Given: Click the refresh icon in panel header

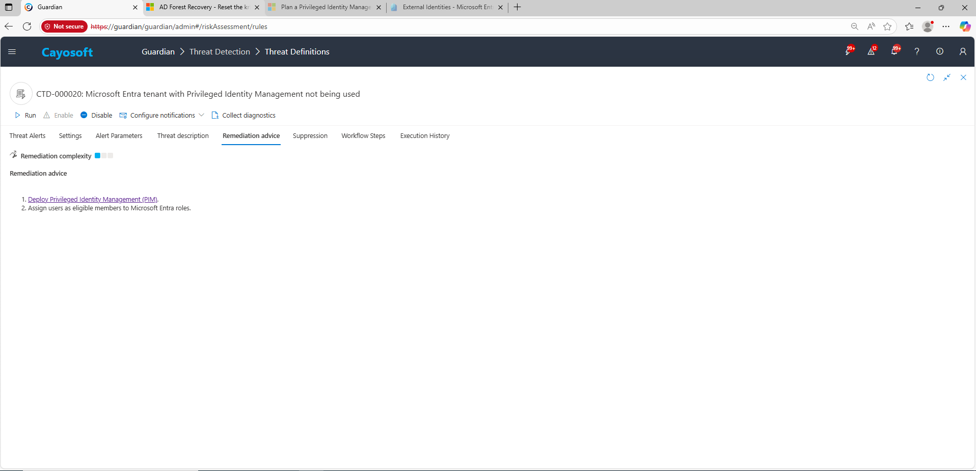Looking at the screenshot, I should 930,77.
